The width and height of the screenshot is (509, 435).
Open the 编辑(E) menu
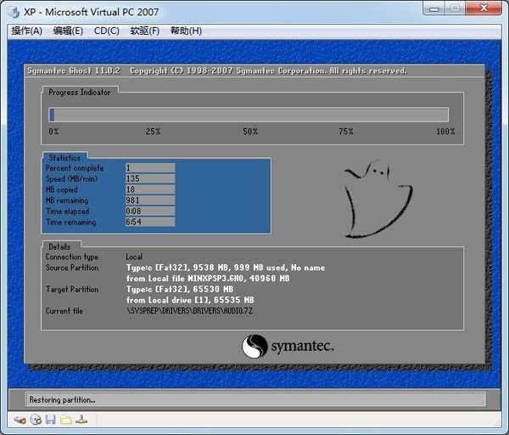[68, 31]
